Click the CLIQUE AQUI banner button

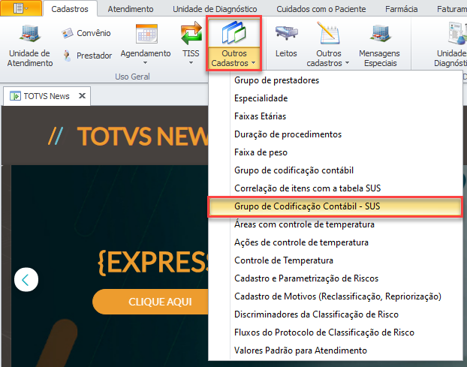click(150, 302)
